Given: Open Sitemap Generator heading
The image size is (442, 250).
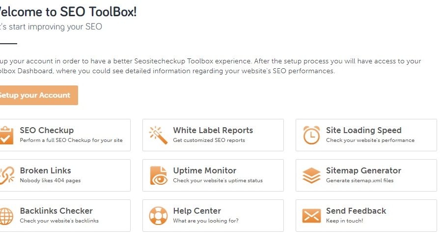Looking at the screenshot, I should 363,170.
